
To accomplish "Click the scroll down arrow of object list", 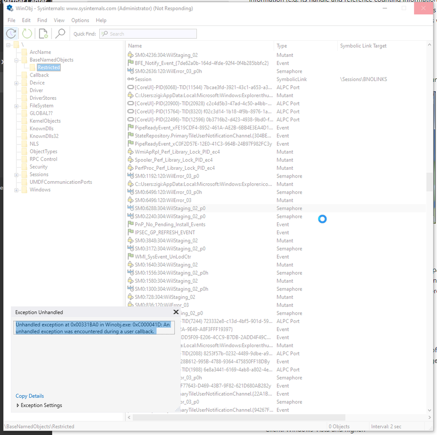I will click(x=430, y=410).
